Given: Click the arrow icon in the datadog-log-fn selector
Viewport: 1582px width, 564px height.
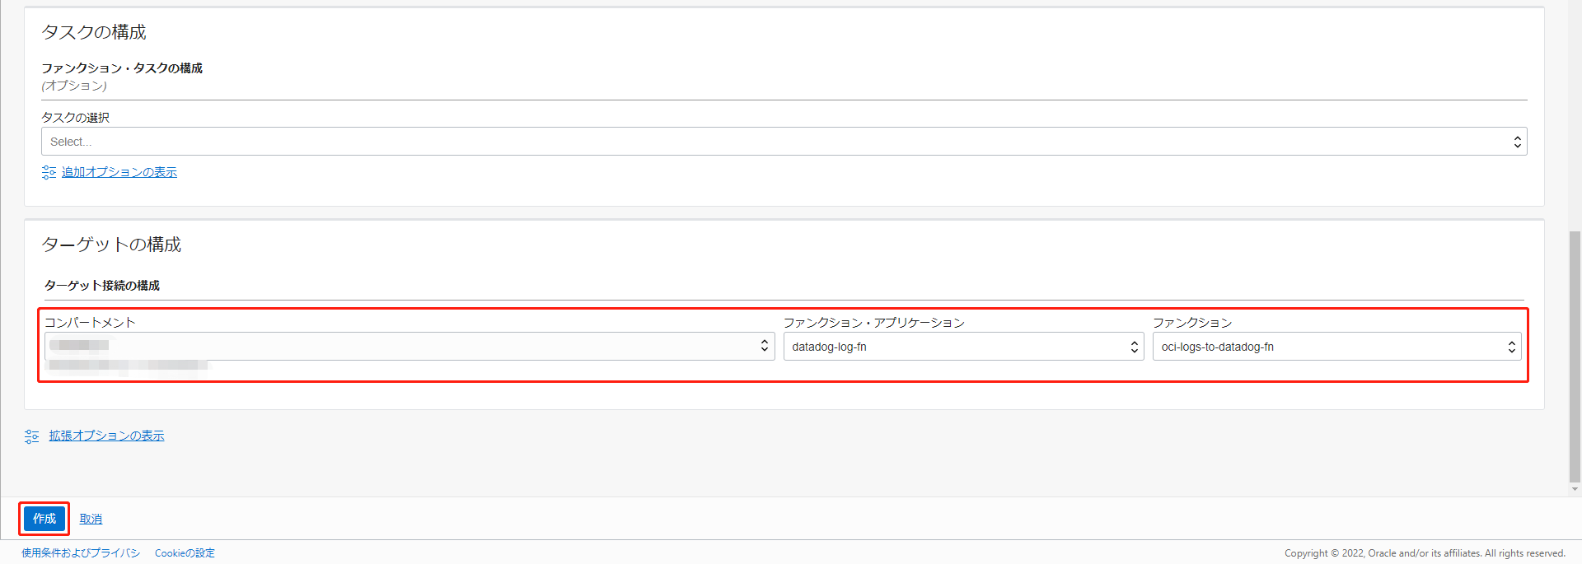Looking at the screenshot, I should pos(1134,347).
